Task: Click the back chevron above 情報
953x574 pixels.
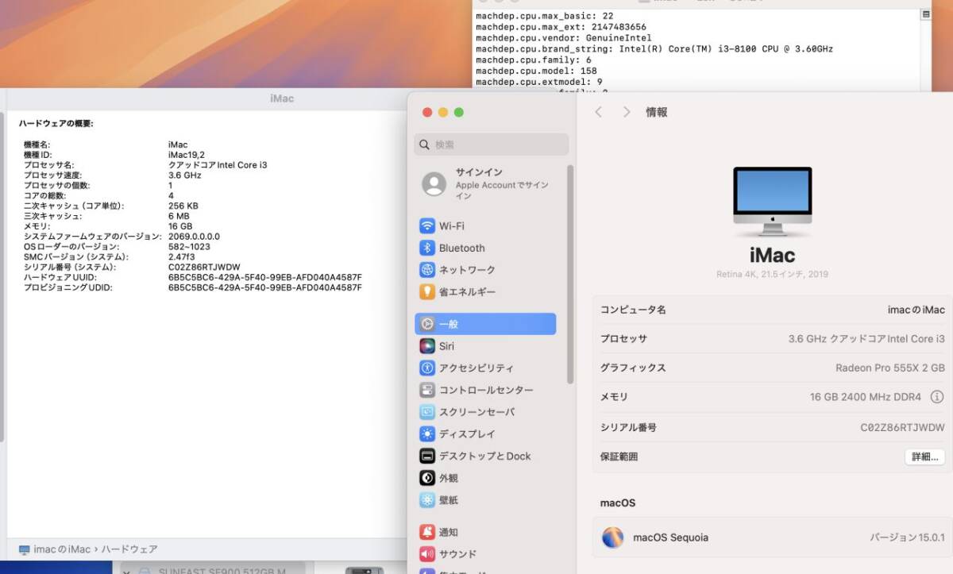Action: coord(598,112)
